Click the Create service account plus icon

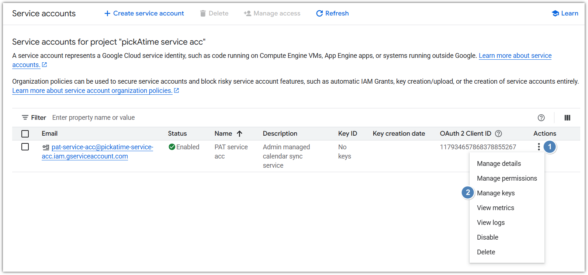[x=107, y=14]
